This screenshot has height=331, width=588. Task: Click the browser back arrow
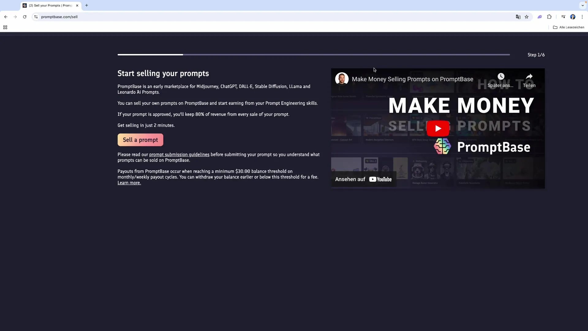coord(6,17)
